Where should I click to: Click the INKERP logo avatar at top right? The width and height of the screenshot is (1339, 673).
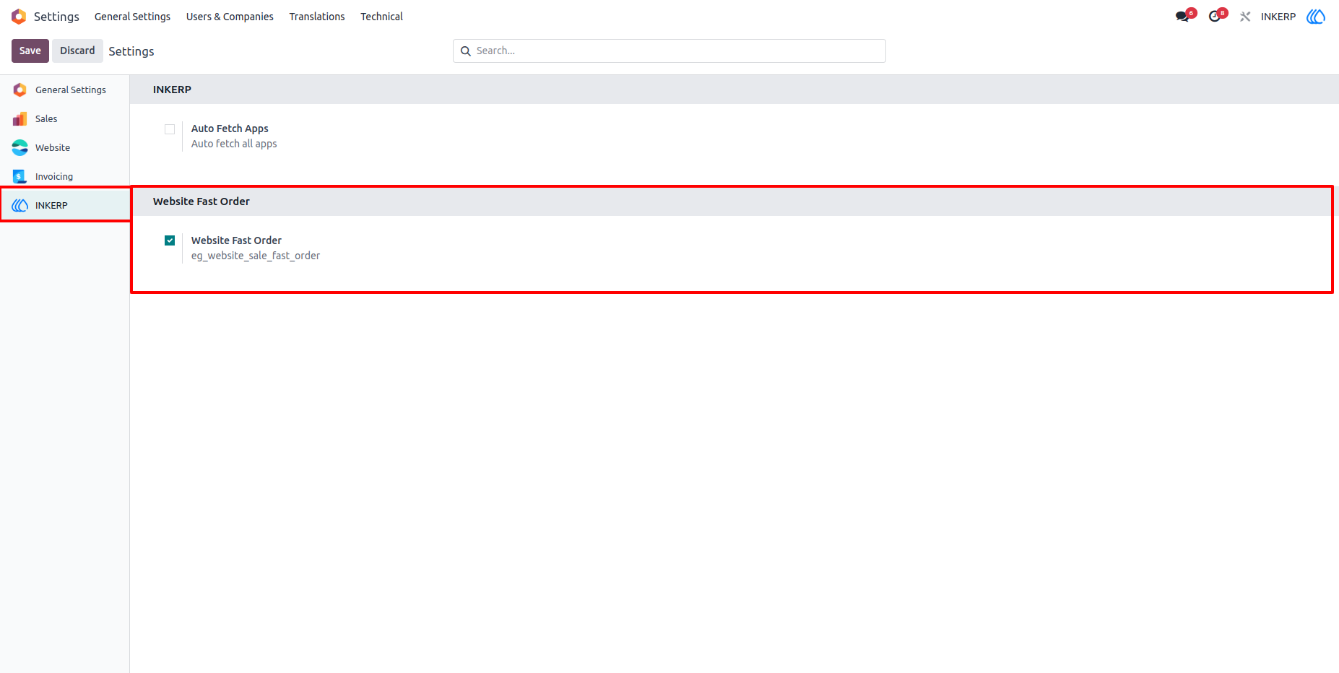(x=1316, y=17)
